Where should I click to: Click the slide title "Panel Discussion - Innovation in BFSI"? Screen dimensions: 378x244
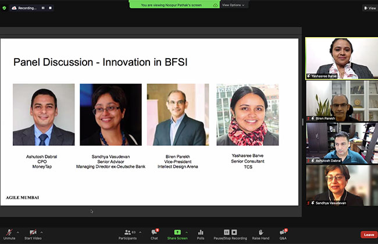pyautogui.click(x=100, y=62)
